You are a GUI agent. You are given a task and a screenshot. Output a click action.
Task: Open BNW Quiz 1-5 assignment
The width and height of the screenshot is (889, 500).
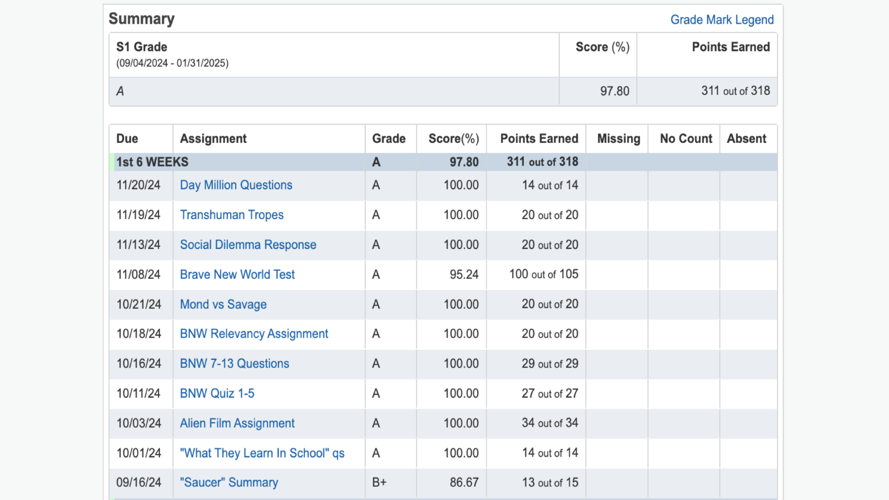(217, 394)
